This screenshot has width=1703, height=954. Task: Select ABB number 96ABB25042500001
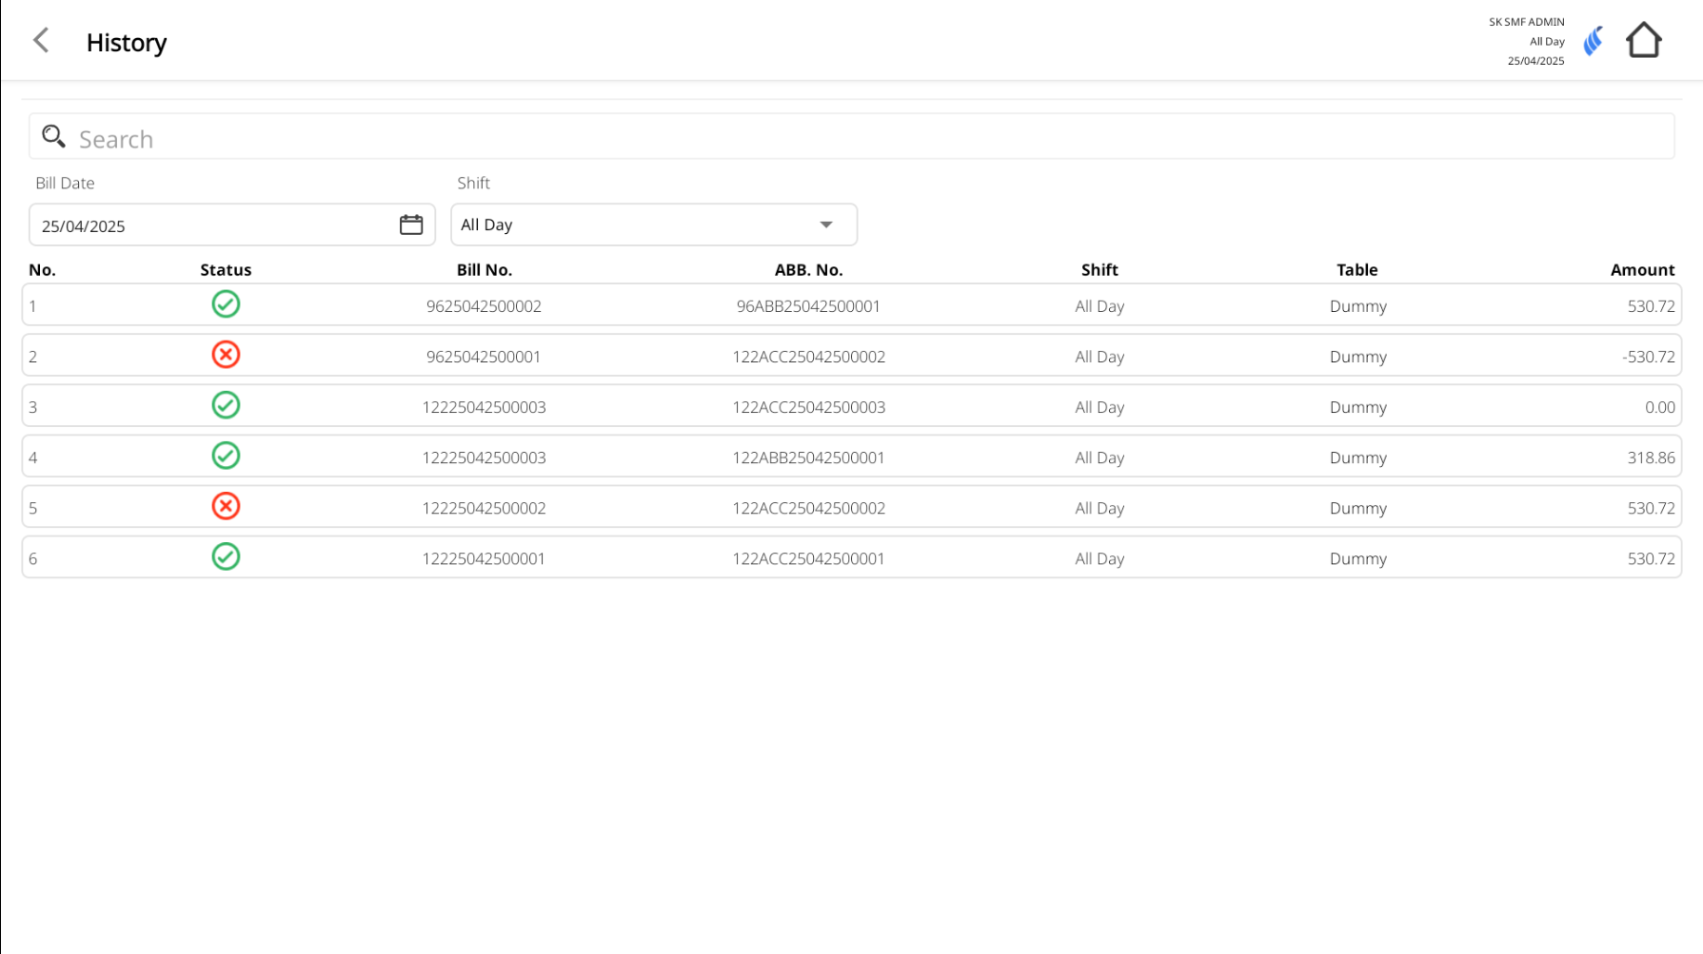tap(808, 306)
